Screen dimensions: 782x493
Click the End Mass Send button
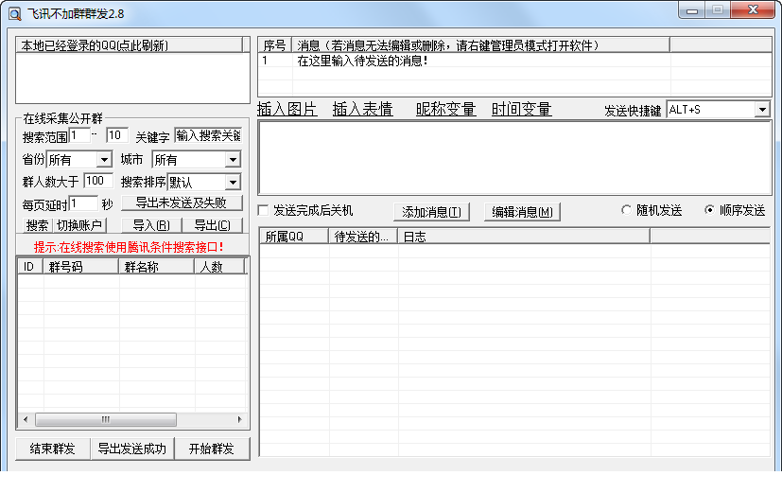(53, 449)
